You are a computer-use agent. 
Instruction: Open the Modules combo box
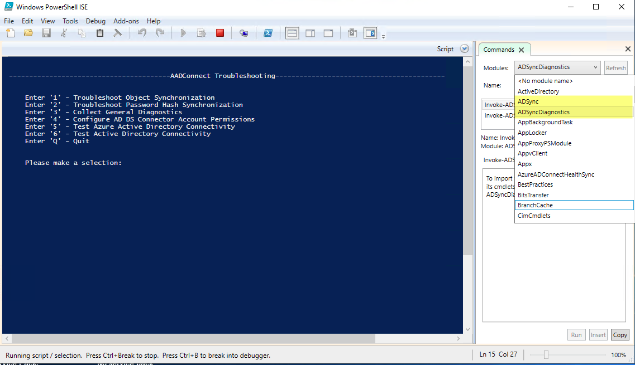click(x=557, y=67)
